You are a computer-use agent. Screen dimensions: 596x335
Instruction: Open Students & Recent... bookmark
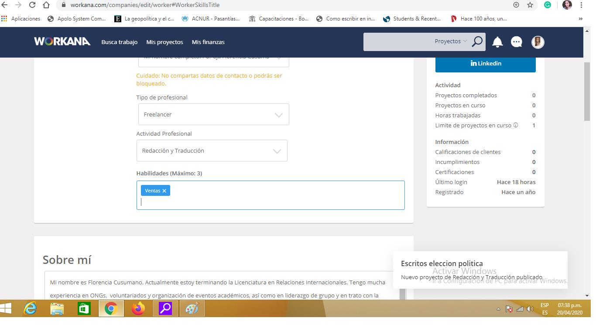(x=412, y=19)
